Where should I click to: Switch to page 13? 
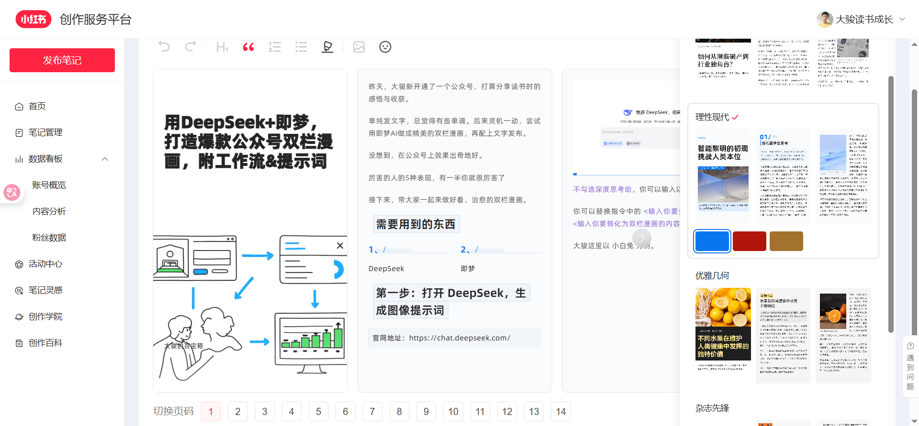click(x=534, y=412)
